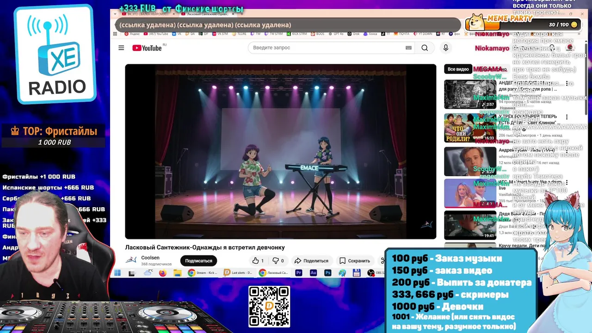Viewport: 592px width, 333px height.
Task: Expand the Chrome tab search chevron
Action: click(116, 14)
